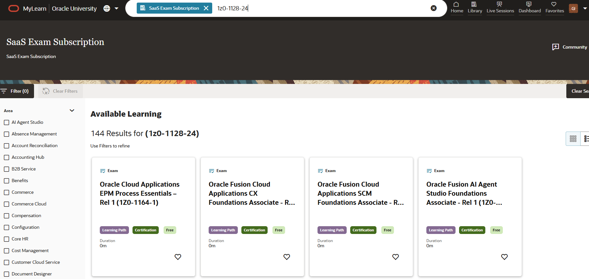Click Learning Path tag on AI Agent card
The height and width of the screenshot is (279, 589).
(441, 230)
